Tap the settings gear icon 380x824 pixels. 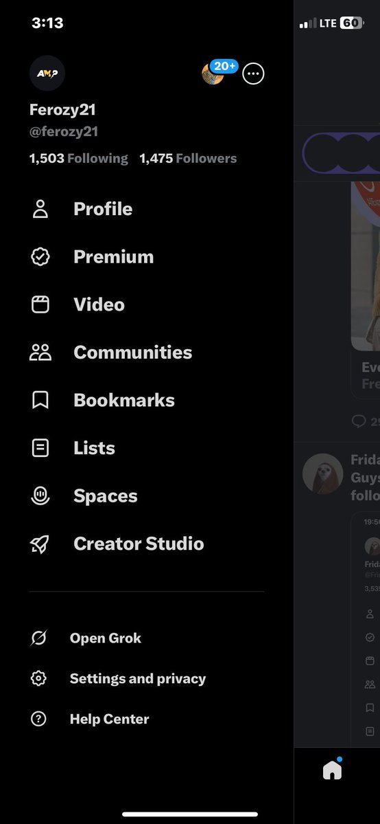(38, 679)
